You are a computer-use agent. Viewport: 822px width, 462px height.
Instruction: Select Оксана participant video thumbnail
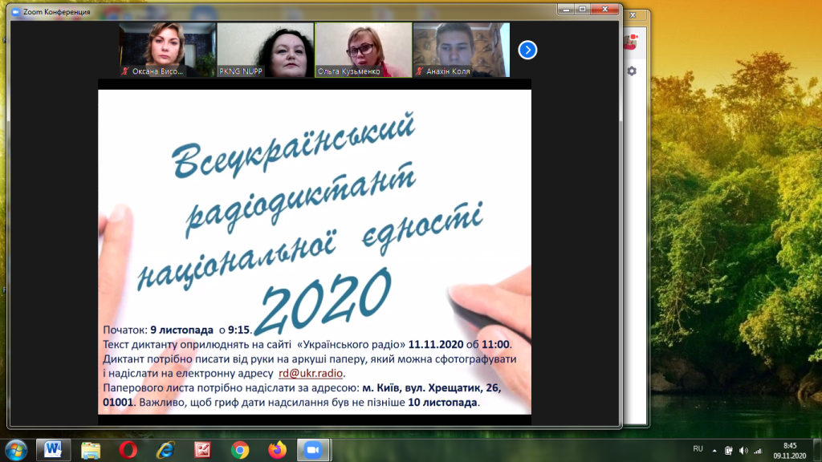[x=167, y=50]
